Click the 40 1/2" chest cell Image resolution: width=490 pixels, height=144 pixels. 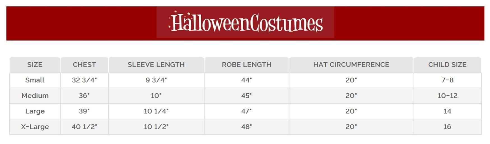click(84, 127)
